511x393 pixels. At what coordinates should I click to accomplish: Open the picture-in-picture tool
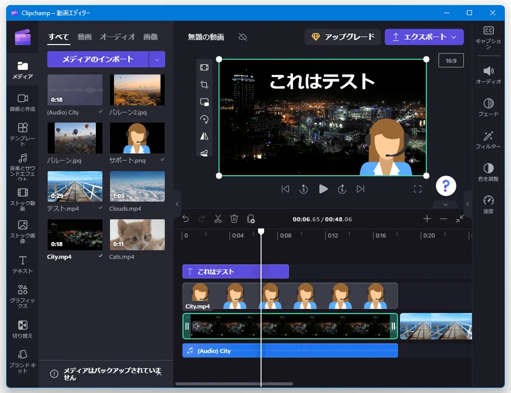(x=205, y=102)
